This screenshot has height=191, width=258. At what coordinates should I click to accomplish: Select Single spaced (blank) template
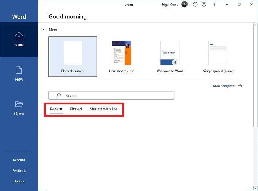218,57
